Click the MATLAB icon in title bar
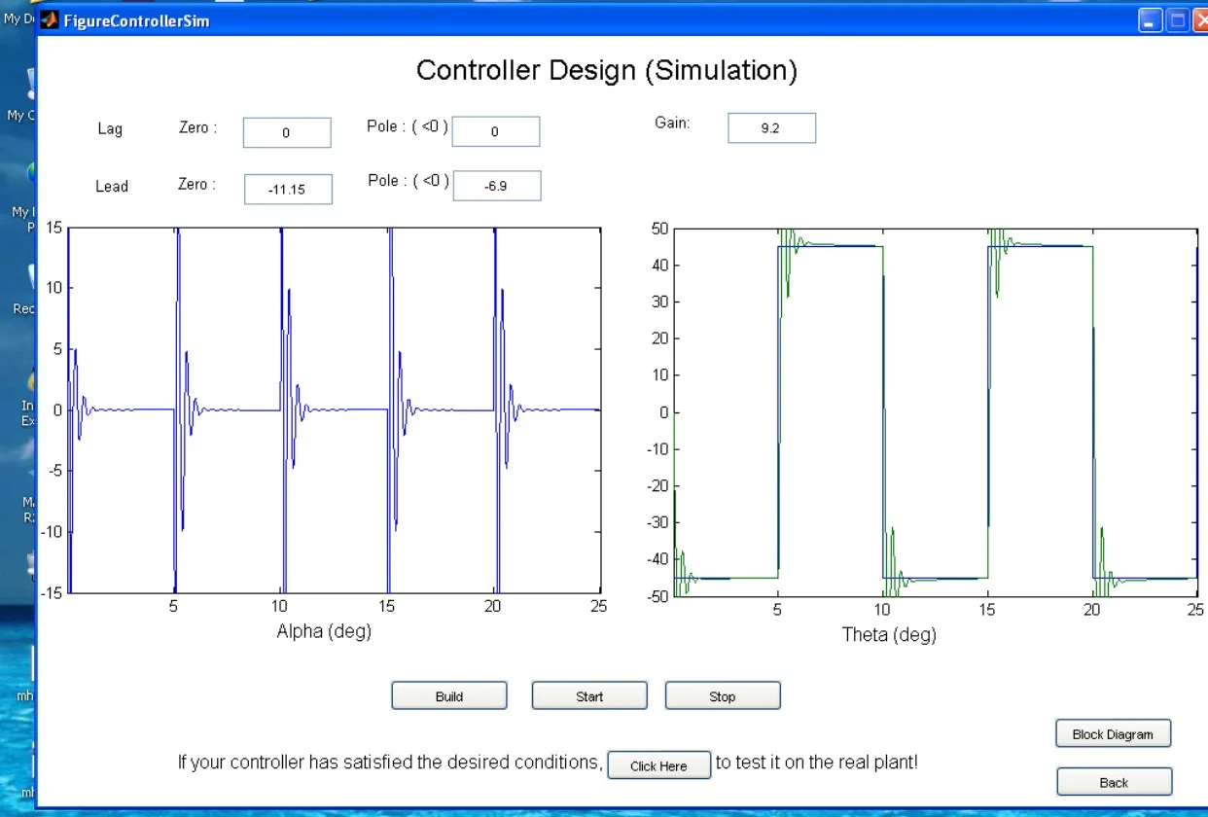Image resolution: width=1208 pixels, height=817 pixels. point(49,20)
